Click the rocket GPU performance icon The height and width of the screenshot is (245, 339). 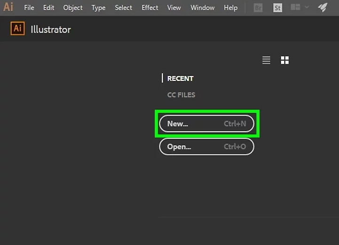pos(323,8)
